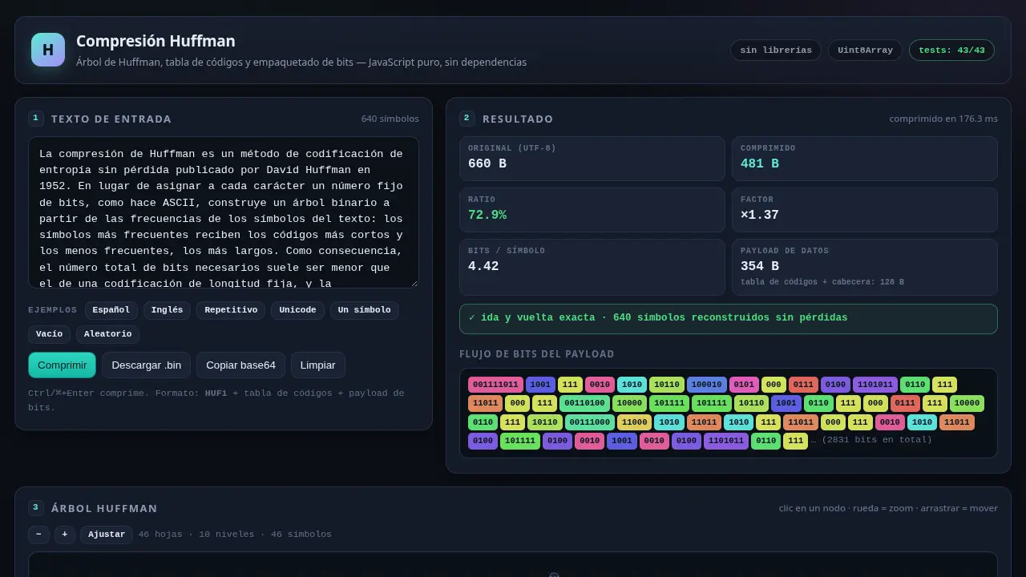This screenshot has height=577, width=1026.
Task: Select the Repetitivo example chip
Action: (231, 310)
